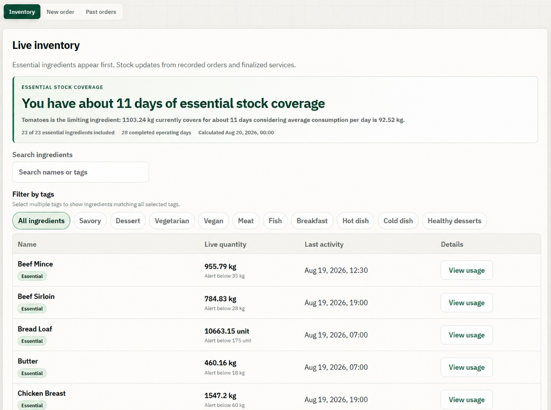Screen dimensions: 551x410
Task: Focus the Search names or tags field
Action: (x=80, y=172)
